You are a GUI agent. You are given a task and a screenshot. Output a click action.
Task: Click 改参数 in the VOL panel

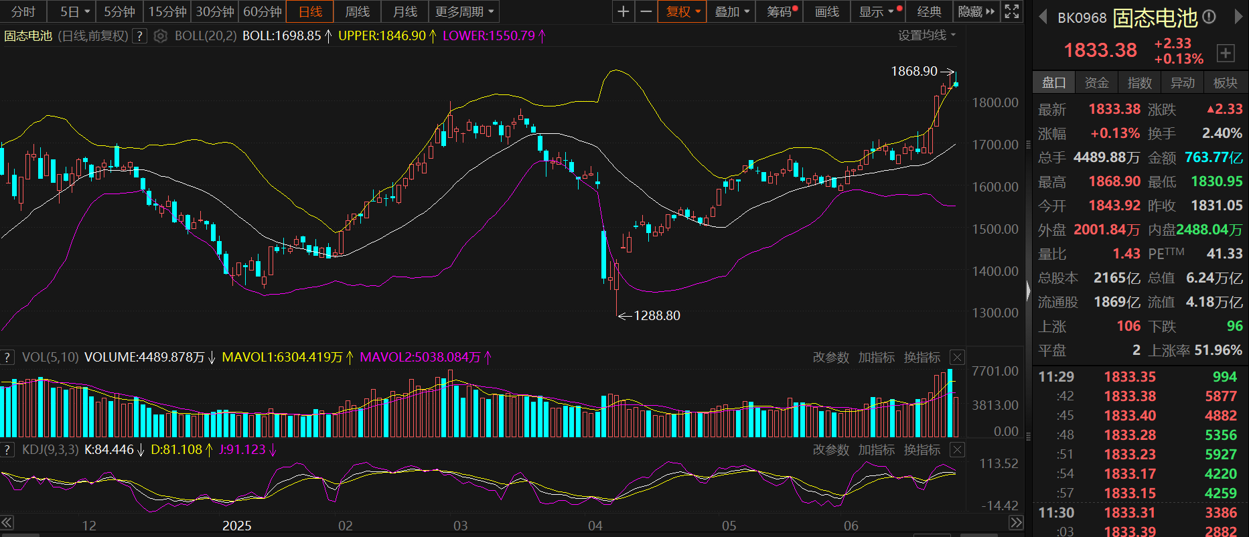(830, 358)
